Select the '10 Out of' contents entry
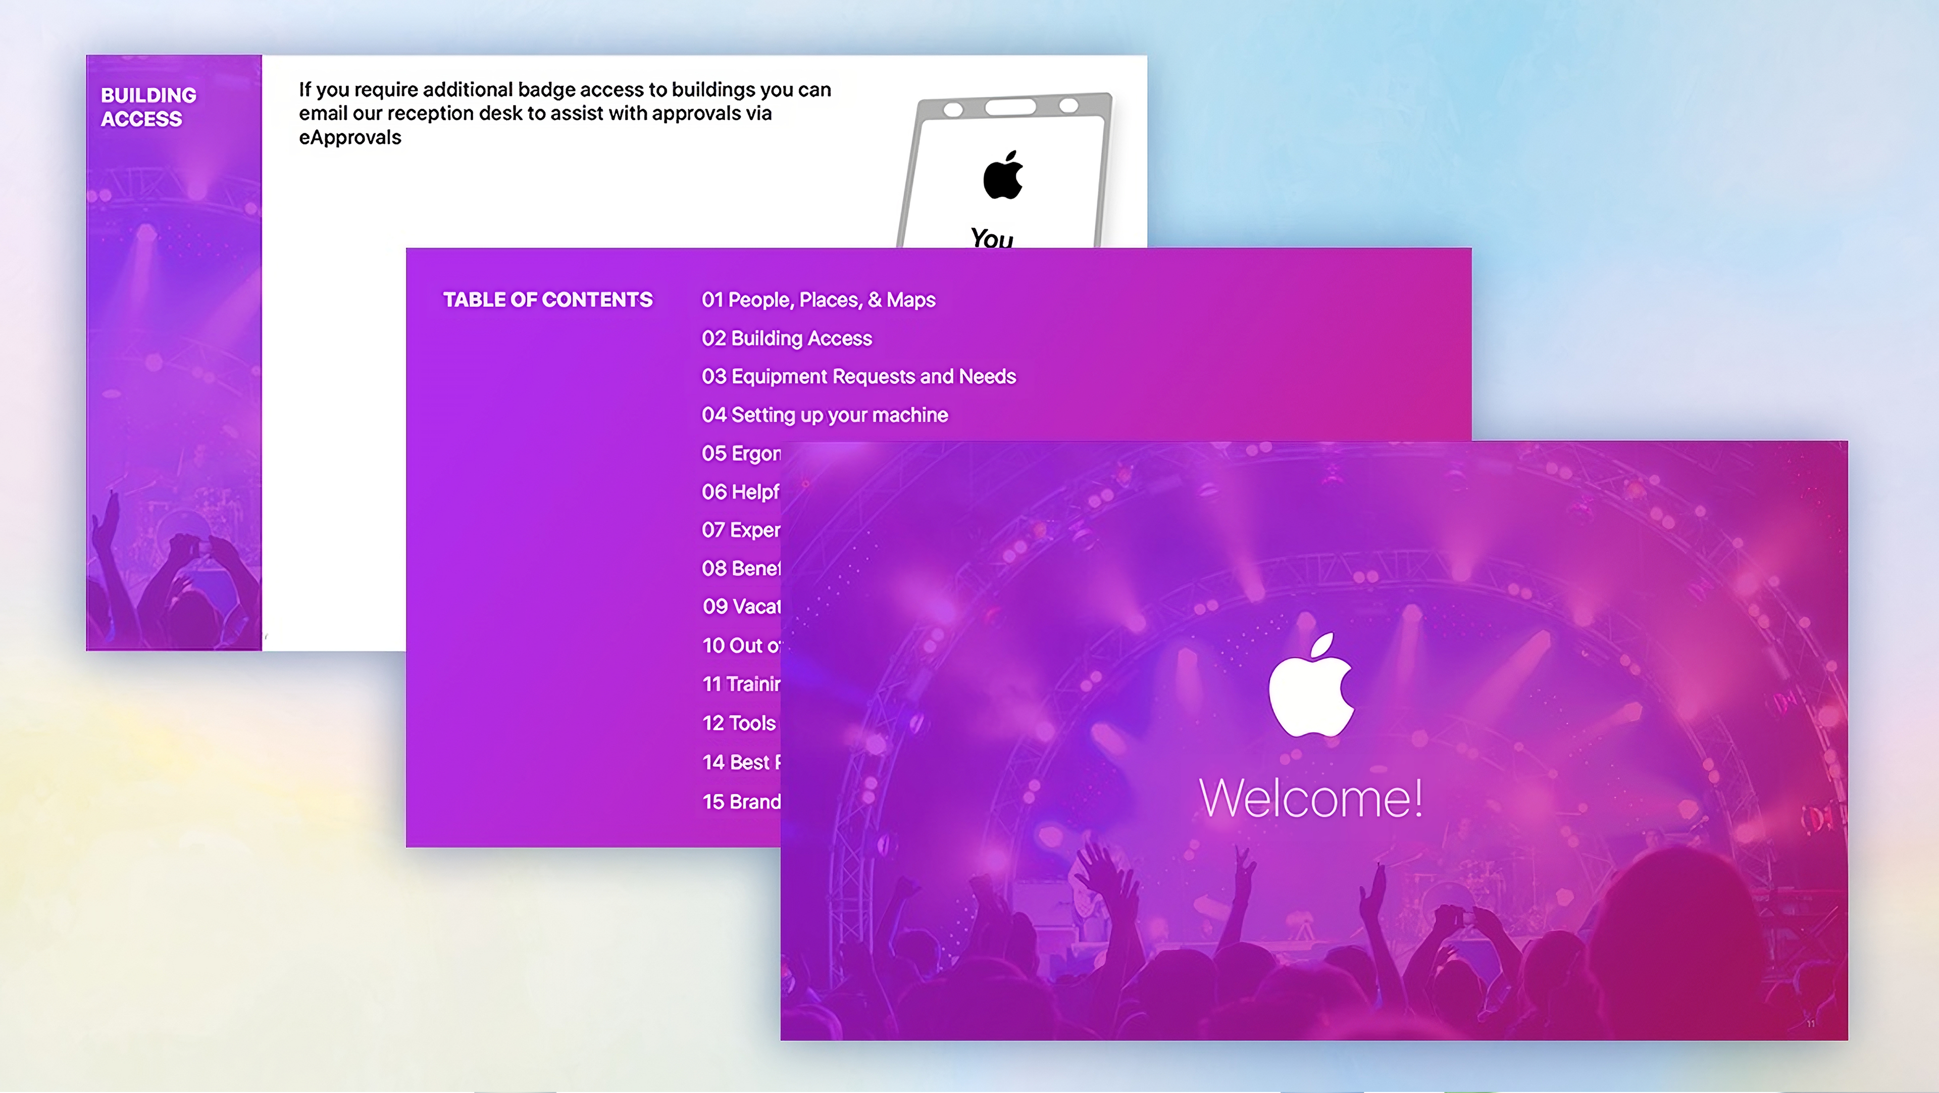Viewport: 1939px width, 1093px height. tap(741, 646)
